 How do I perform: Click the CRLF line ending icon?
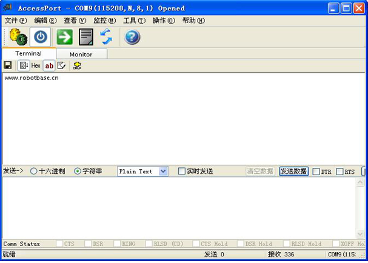77,65
